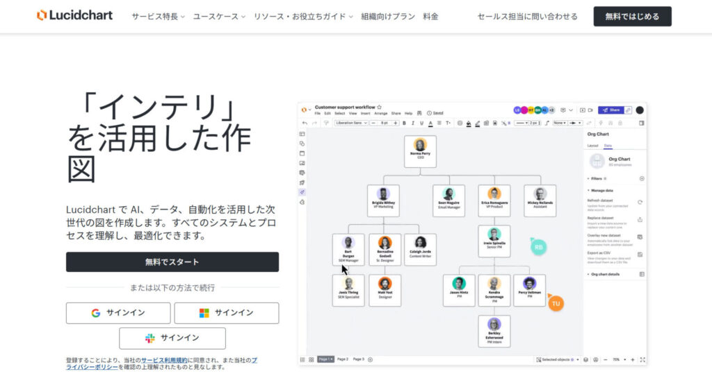Open セールス担当に問い合わせる link

[527, 17]
